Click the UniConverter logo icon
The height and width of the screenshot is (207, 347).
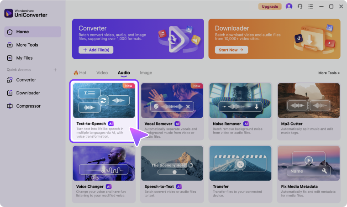click(x=8, y=13)
